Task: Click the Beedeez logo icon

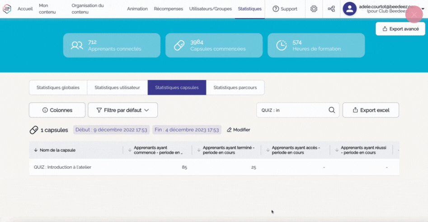Action: click(7, 9)
